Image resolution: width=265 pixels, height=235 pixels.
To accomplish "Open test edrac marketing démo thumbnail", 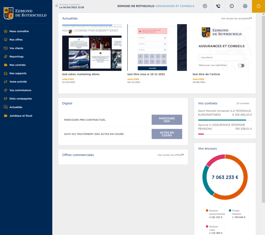I will (92, 48).
